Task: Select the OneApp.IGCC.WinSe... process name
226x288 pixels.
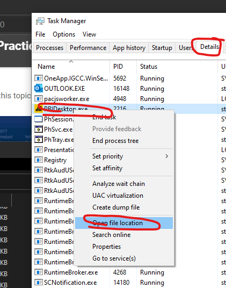Action: tap(76, 78)
